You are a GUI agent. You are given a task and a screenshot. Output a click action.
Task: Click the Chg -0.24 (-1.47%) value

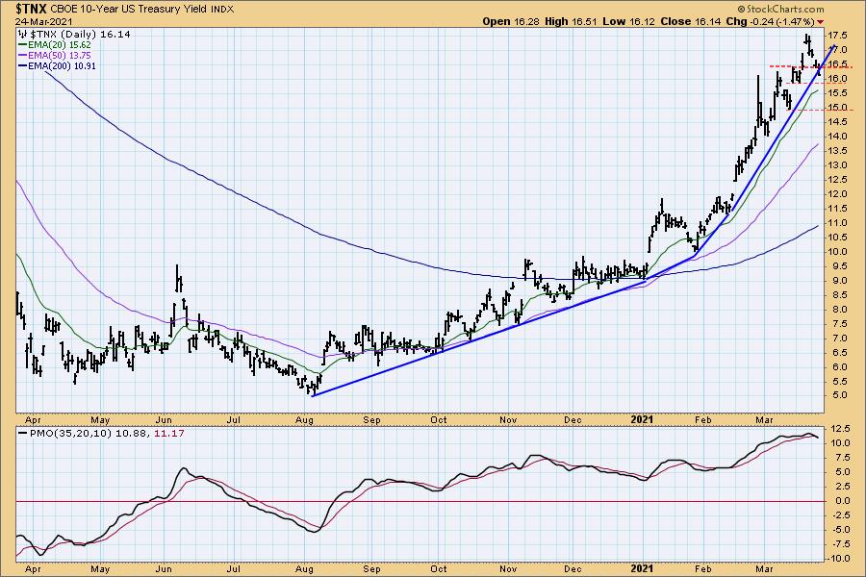[773, 20]
